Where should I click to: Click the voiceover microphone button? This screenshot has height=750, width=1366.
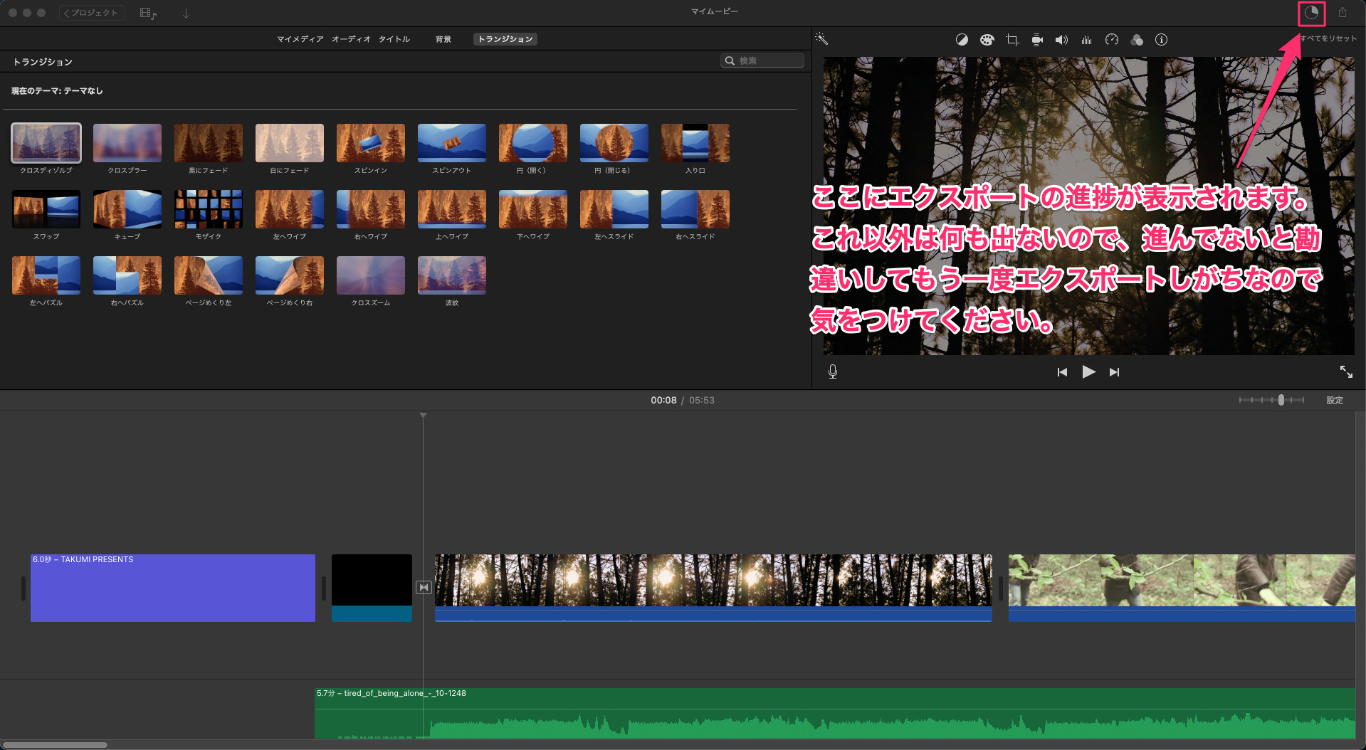[833, 371]
